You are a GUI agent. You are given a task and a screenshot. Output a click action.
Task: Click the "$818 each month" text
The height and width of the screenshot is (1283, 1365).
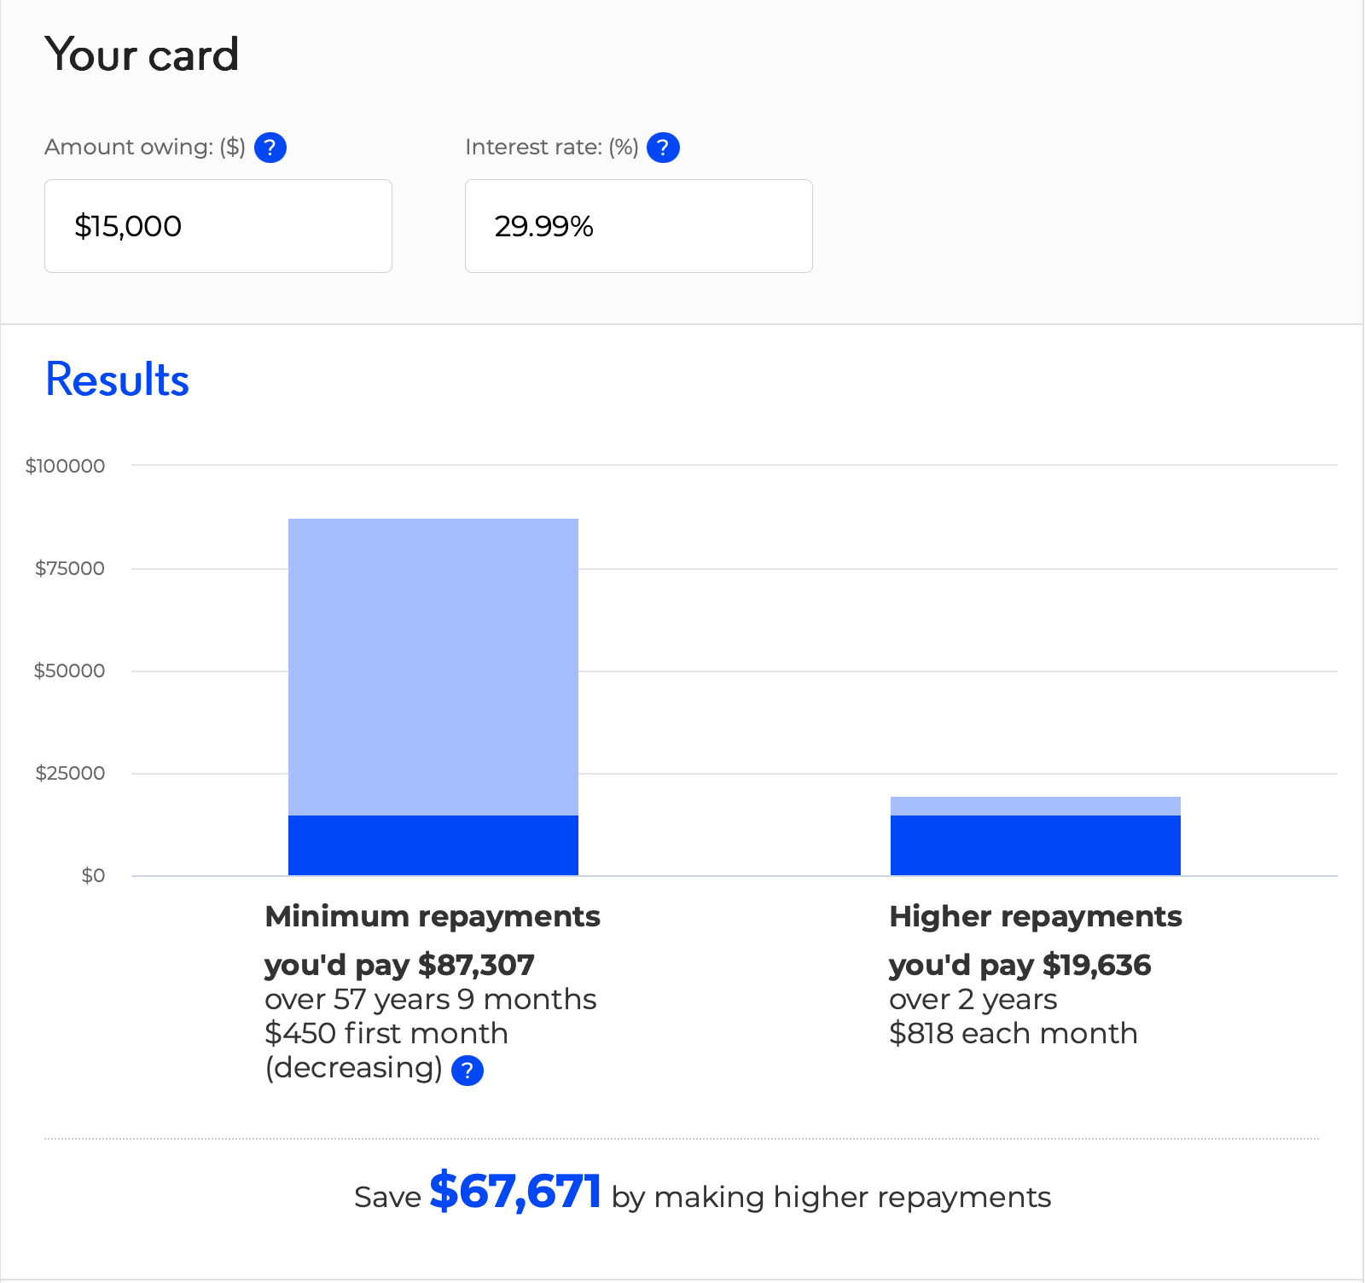pyautogui.click(x=1013, y=1033)
